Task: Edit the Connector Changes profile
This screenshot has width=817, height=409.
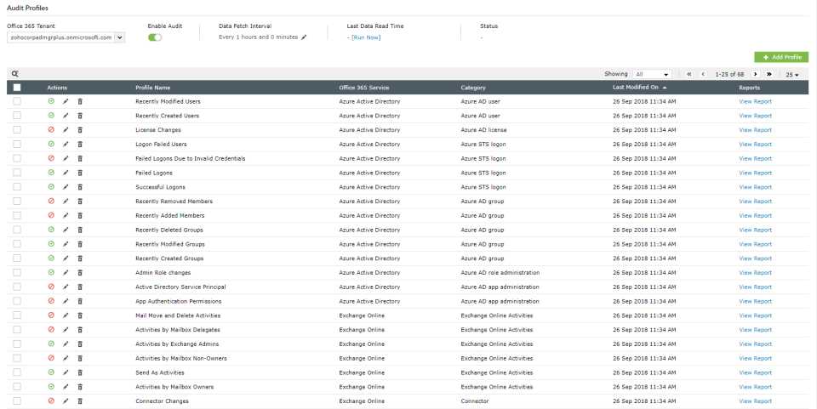Action: [66, 401]
